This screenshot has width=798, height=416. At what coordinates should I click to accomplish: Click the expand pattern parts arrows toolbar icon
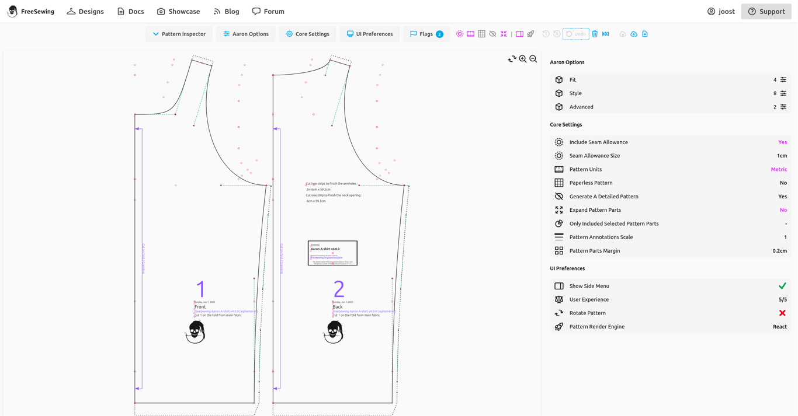504,34
